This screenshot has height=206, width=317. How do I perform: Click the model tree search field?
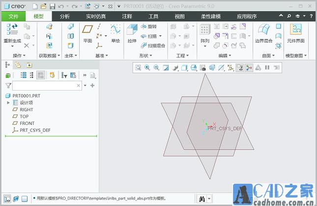pos(47,86)
